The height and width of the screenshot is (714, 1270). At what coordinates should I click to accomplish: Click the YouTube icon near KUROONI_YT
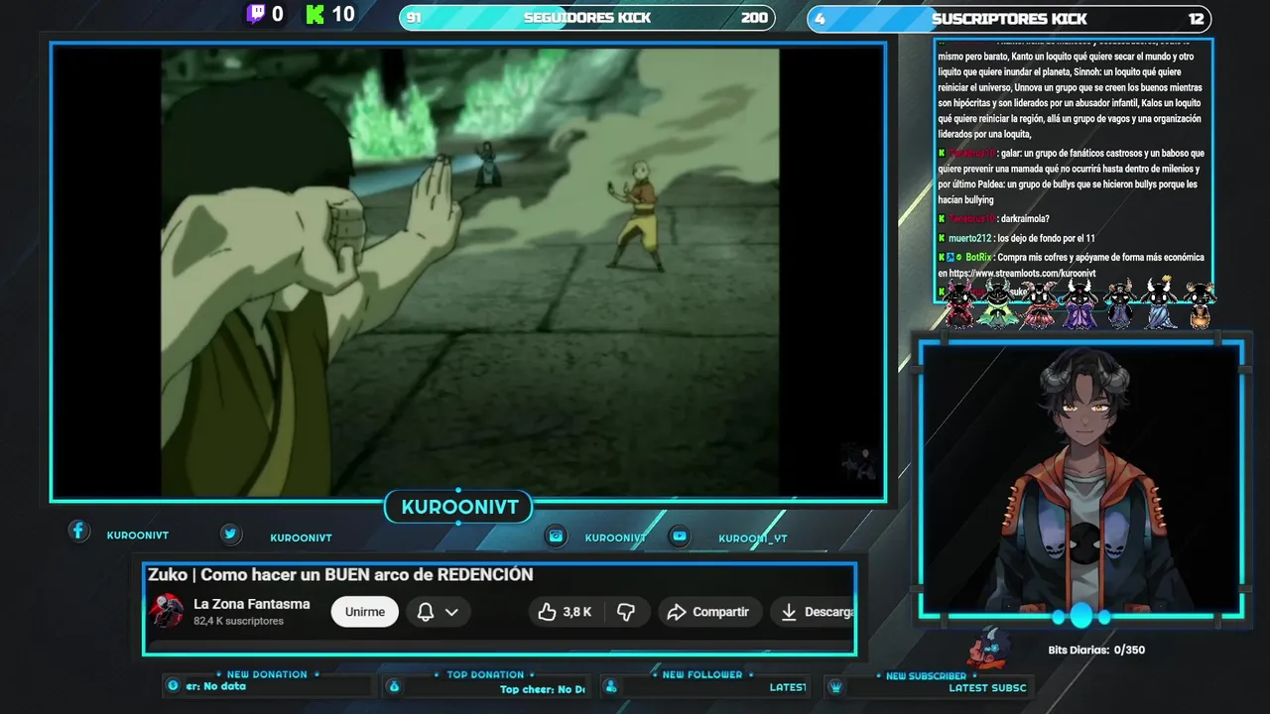click(x=680, y=535)
